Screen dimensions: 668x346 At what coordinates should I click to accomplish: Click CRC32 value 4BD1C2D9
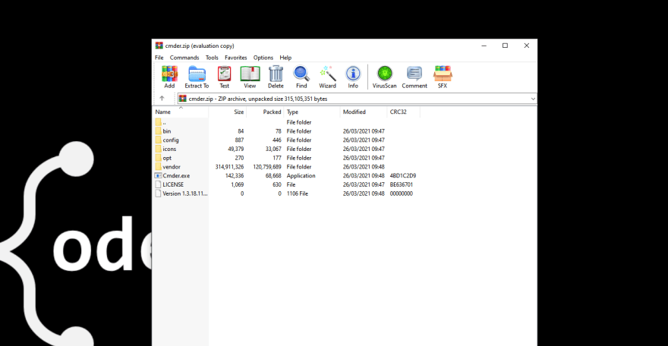click(403, 176)
